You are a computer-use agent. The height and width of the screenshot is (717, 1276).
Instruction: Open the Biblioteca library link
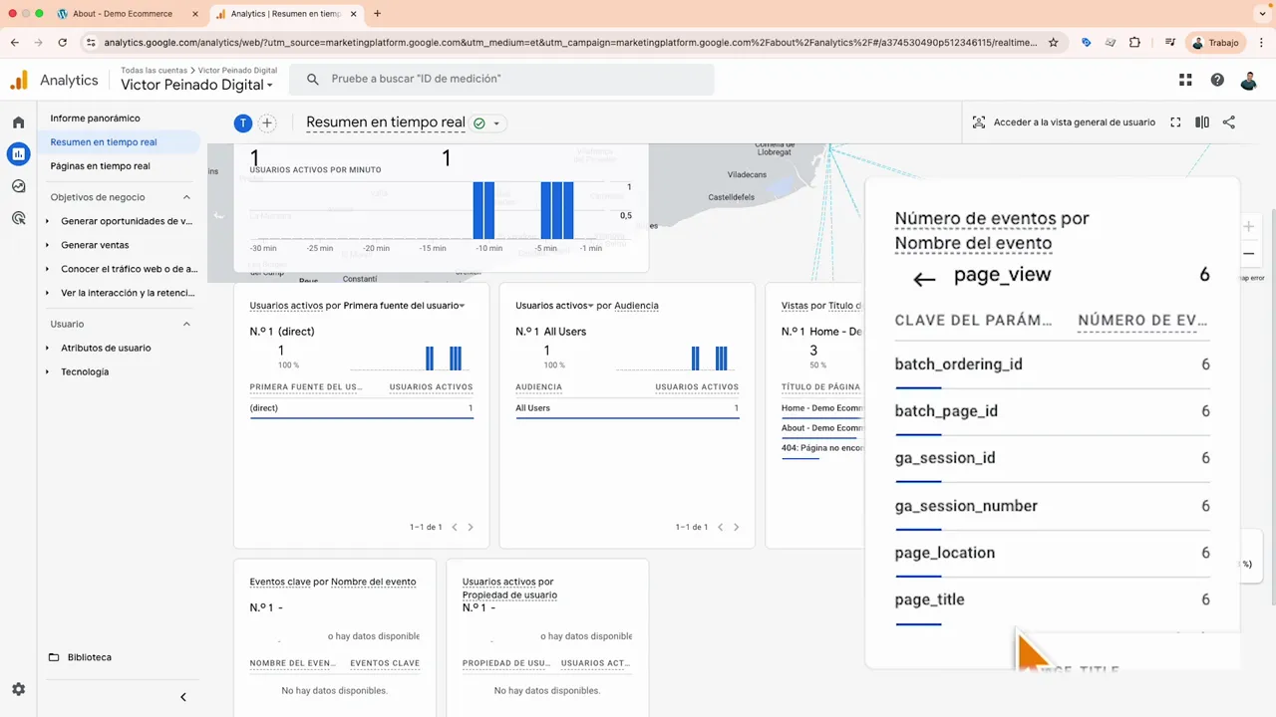tap(89, 657)
